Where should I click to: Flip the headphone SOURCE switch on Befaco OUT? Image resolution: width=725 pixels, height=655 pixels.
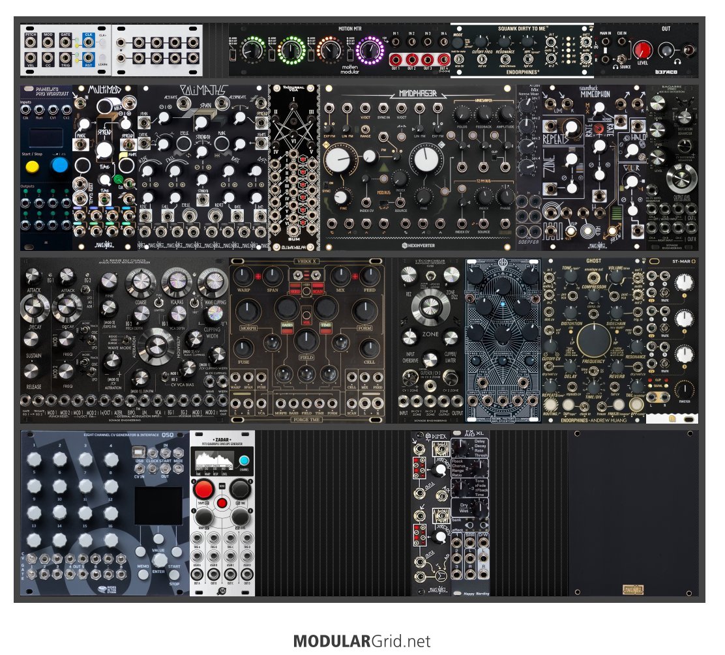tap(623, 58)
